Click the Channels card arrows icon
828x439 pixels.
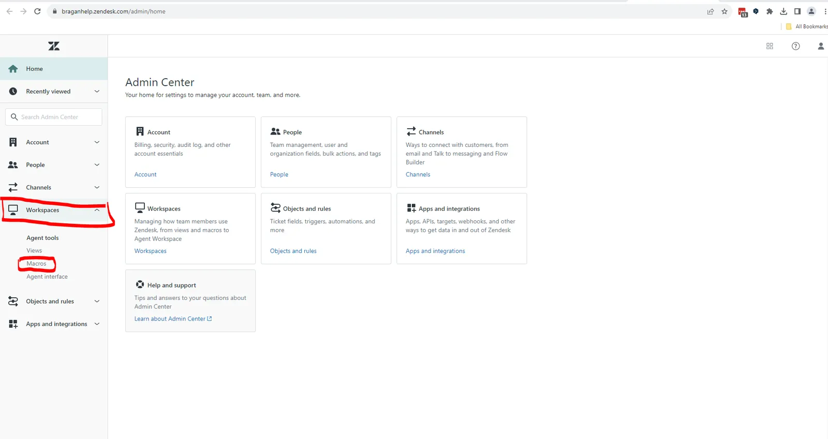click(411, 131)
